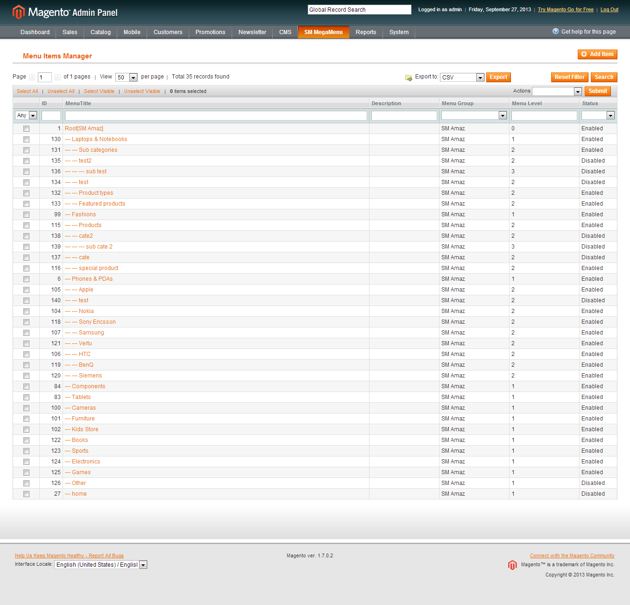Select checkbox for Laptops & Notebooks row

pyautogui.click(x=26, y=139)
